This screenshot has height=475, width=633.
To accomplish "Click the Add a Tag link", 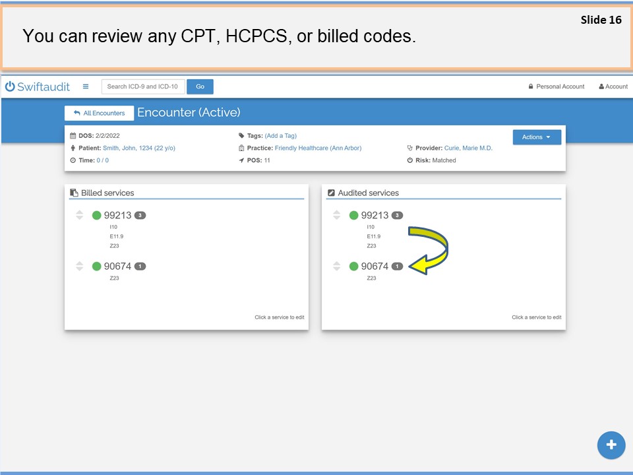I will coord(280,136).
